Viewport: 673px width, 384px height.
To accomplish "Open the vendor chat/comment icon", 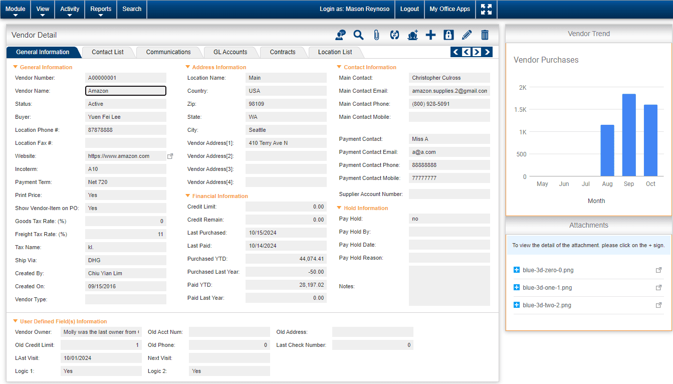I will [340, 35].
